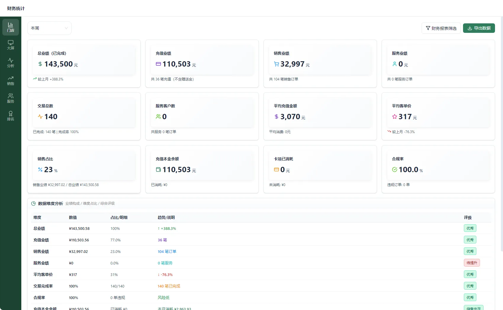Open the 本周 period dropdown
Viewport: 503px width, 310px height.
49,28
